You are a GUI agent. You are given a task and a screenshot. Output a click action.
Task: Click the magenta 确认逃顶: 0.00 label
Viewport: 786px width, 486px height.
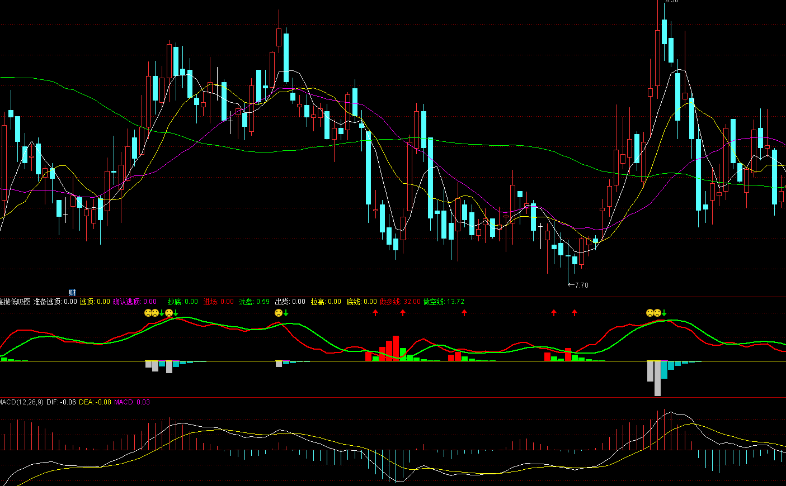135,302
